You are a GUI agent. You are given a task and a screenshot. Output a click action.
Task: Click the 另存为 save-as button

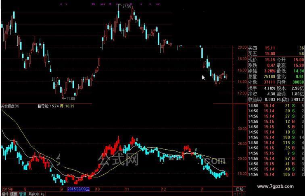point(33,194)
